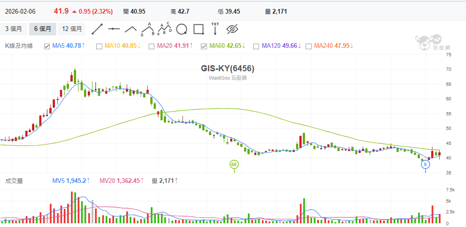Hide drawings with the crossed-eye icon
466x227 pixels.
tap(232, 30)
